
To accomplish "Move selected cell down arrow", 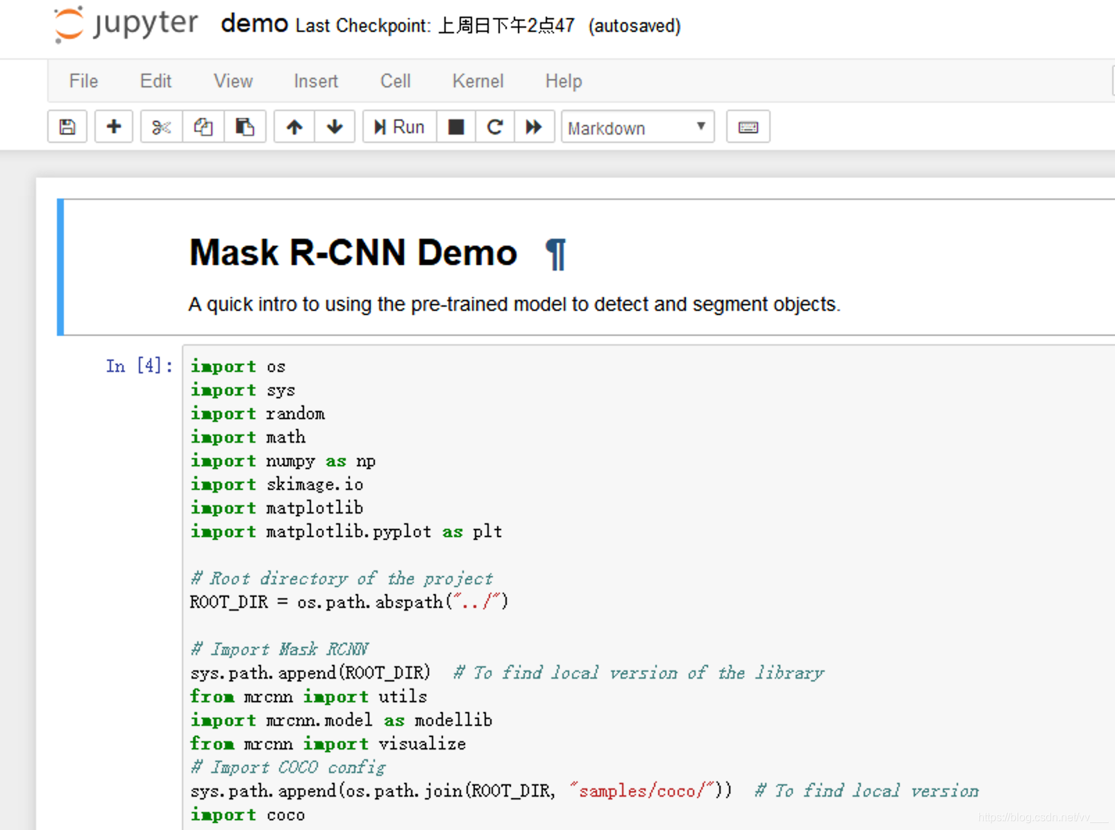I will click(335, 127).
